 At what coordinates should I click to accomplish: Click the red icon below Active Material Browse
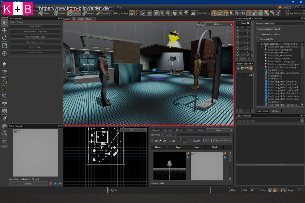click(51, 183)
